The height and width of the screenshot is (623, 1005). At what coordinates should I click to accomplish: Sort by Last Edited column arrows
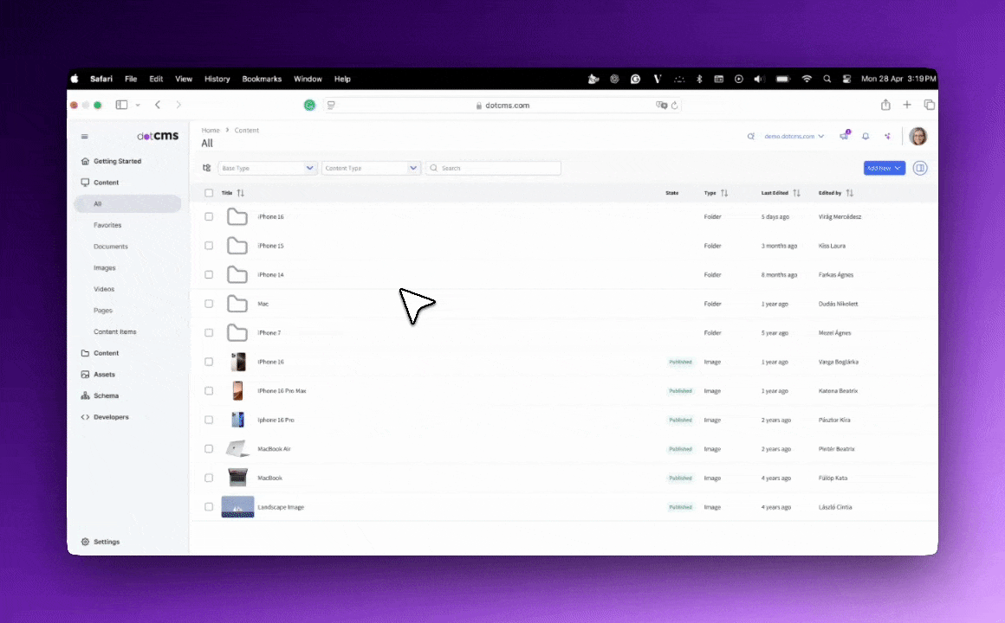click(x=796, y=193)
